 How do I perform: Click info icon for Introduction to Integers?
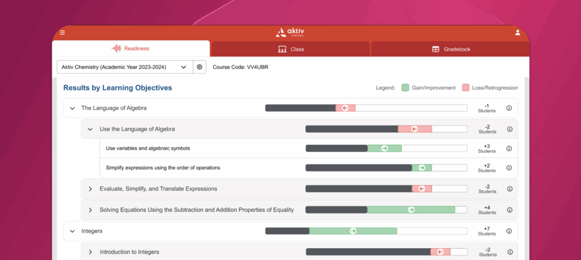point(509,251)
